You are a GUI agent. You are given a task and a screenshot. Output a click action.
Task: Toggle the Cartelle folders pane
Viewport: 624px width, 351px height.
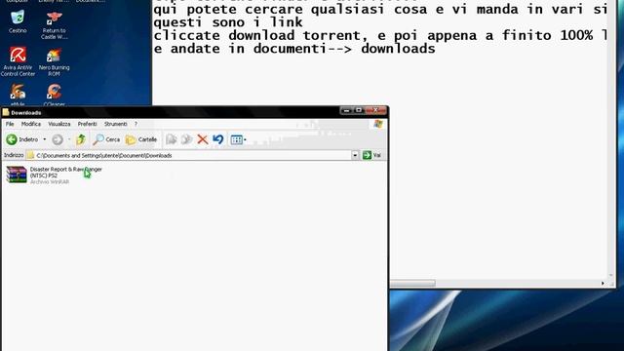pyautogui.click(x=141, y=139)
